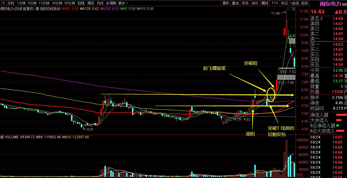347x178 pixels.
Task: Toggle the left sidebar panel icon
Action: (x=3, y=3)
